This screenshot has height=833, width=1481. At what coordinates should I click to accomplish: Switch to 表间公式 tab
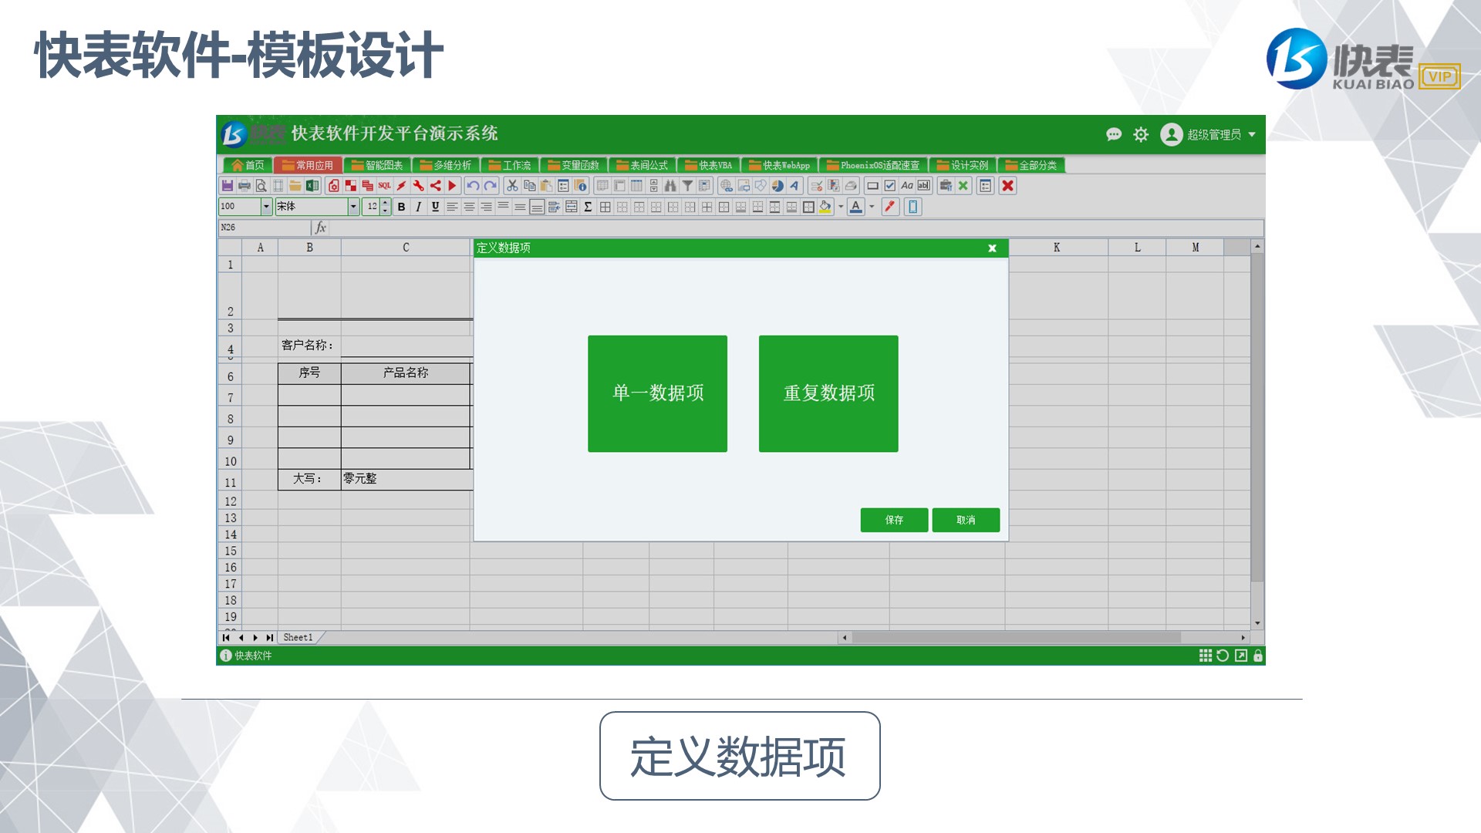tap(642, 165)
